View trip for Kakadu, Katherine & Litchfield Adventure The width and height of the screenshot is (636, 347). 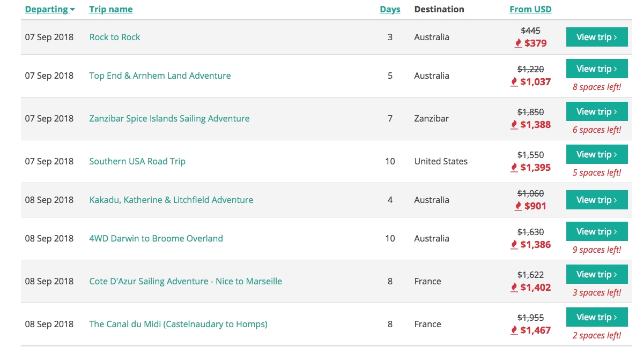596,200
